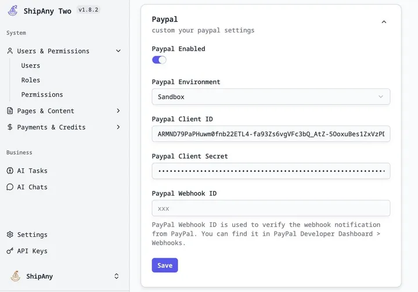
Task: Click the Settings gear icon
Action: [x=10, y=235]
